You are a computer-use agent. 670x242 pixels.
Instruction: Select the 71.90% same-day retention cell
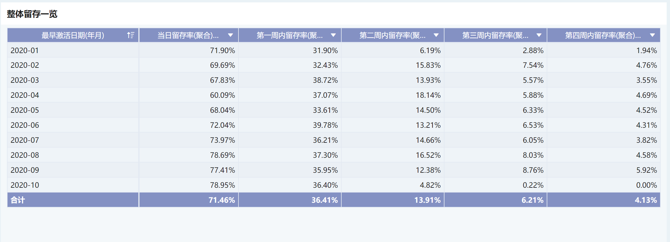222,50
